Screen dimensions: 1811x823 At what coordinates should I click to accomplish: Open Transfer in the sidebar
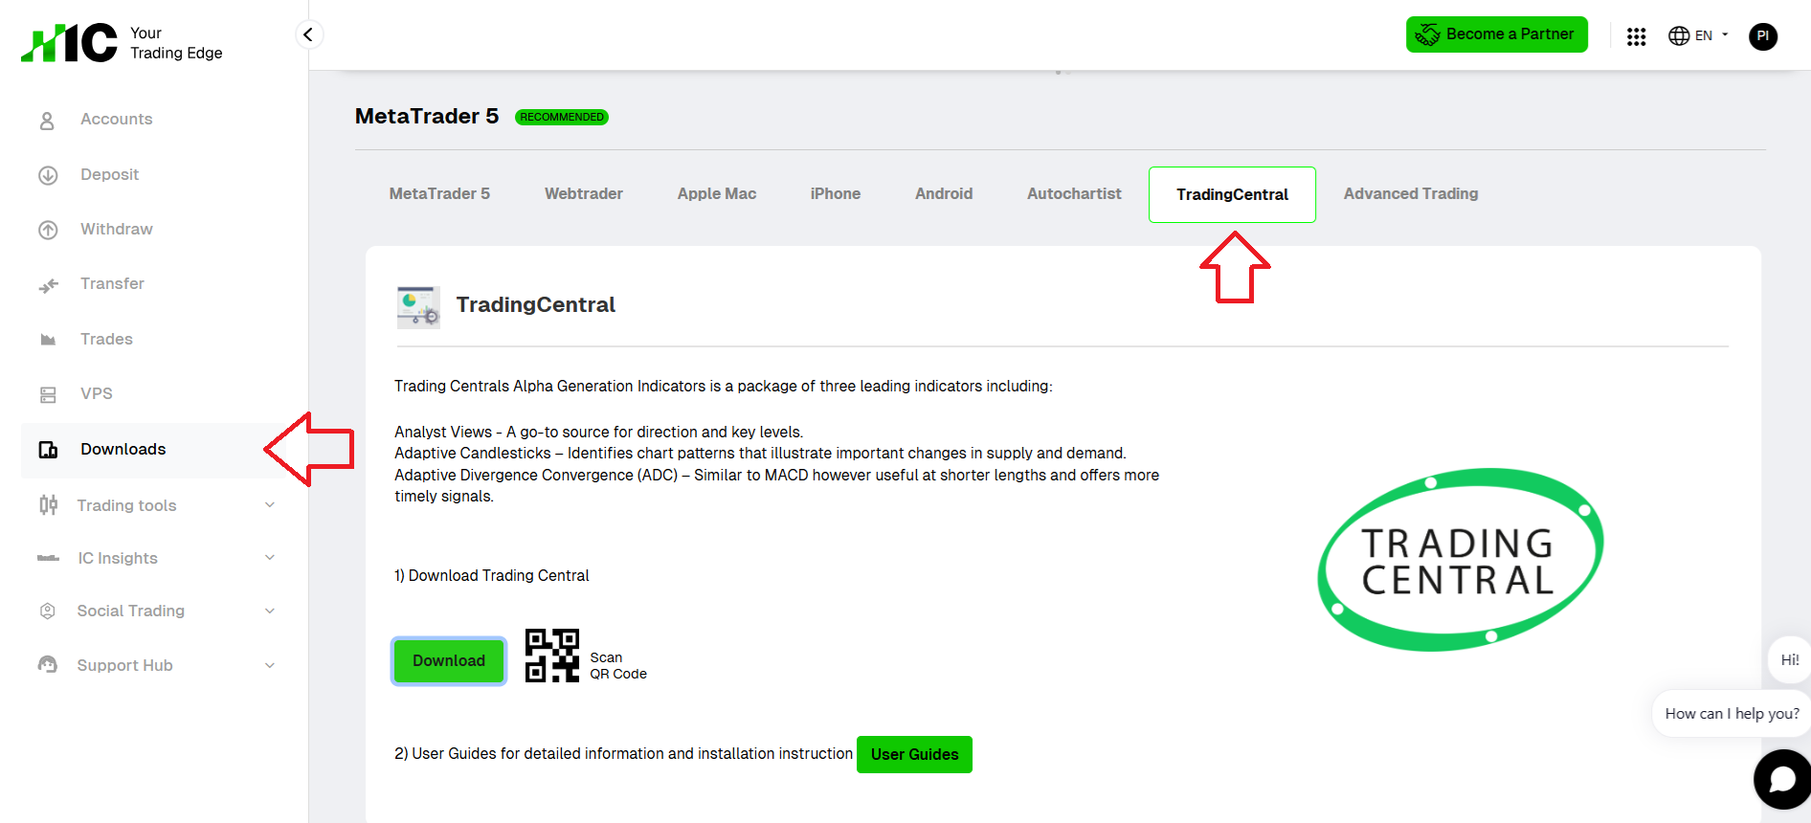point(112,283)
